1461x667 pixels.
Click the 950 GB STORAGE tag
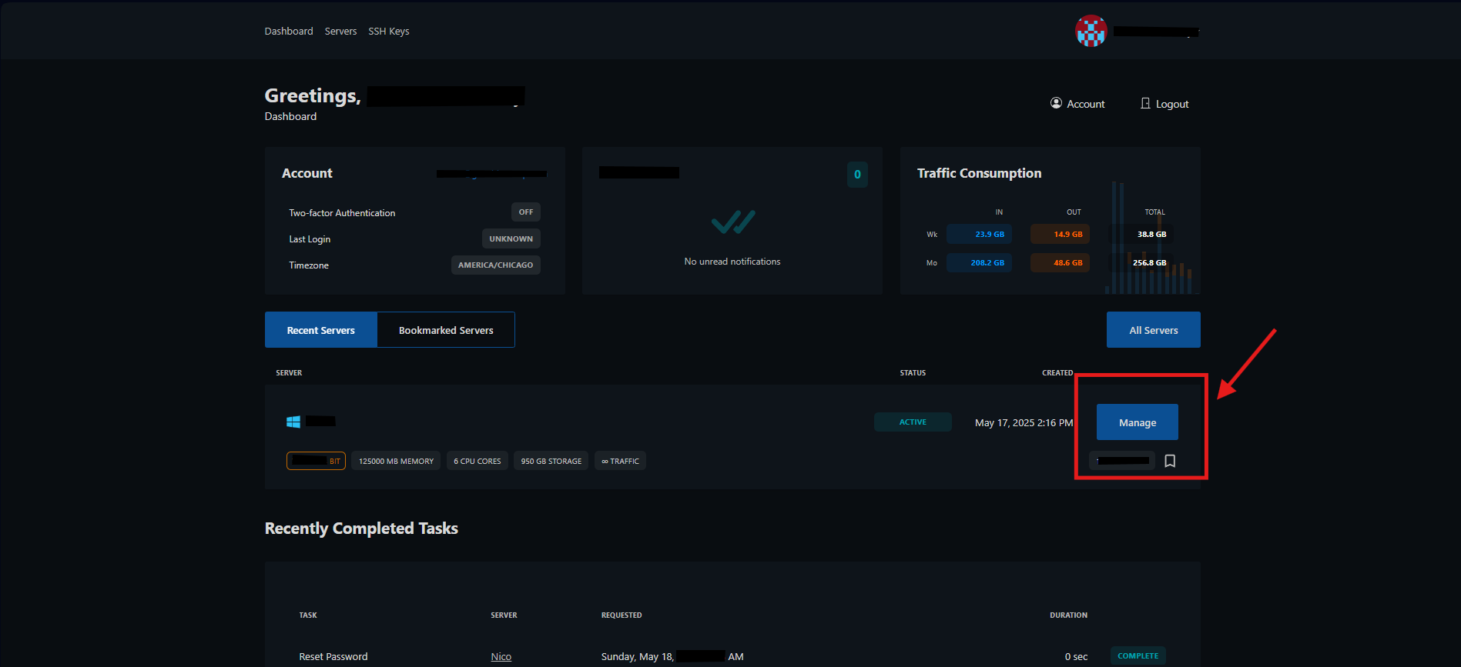[551, 461]
